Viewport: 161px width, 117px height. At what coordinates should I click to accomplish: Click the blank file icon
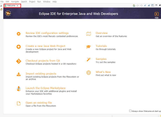coord(19,103)
